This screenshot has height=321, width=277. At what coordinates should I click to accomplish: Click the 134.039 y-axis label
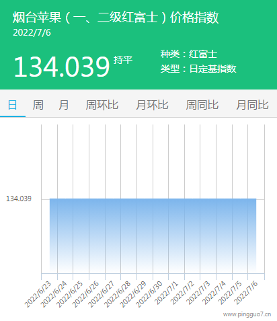(19, 199)
